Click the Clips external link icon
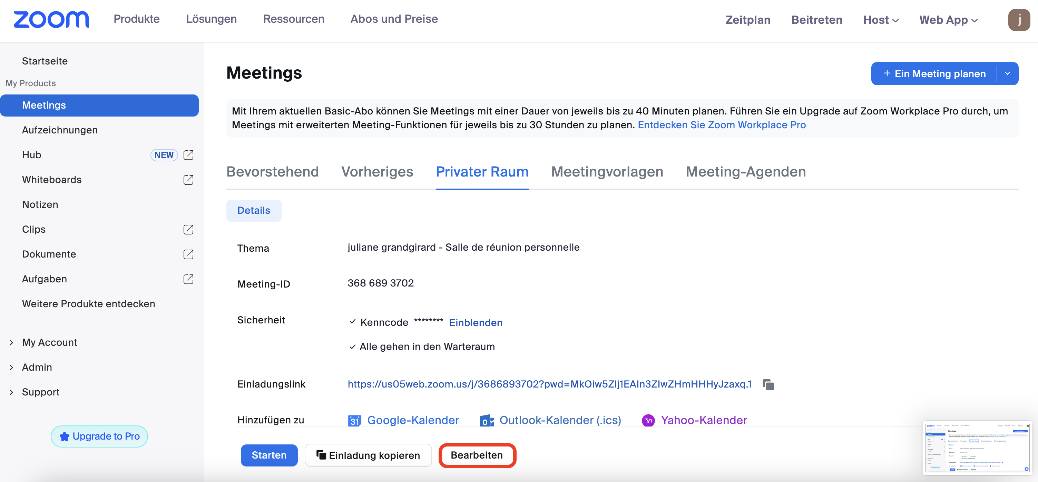 coord(188,230)
